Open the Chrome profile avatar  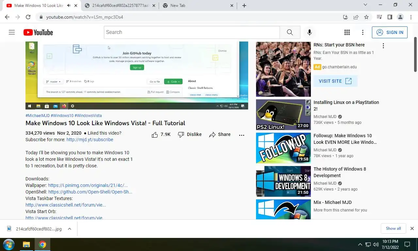400,17
